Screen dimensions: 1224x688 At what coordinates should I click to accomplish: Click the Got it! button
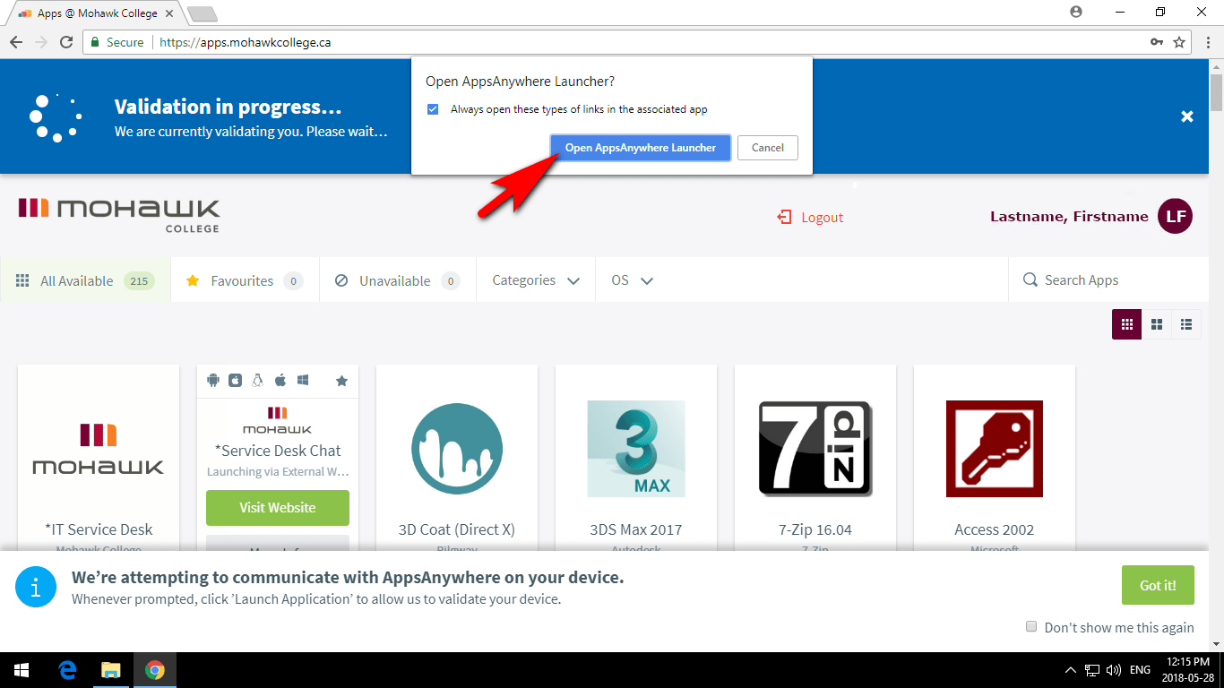point(1158,585)
